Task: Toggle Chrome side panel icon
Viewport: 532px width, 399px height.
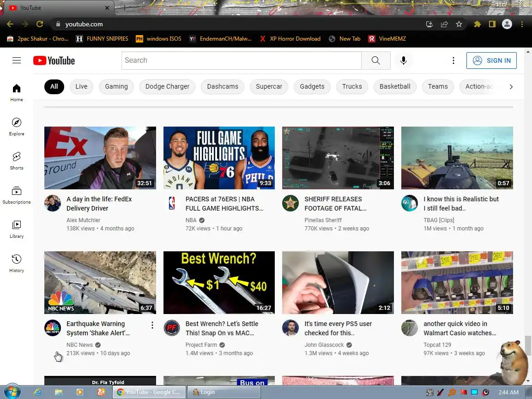Action: click(x=492, y=24)
